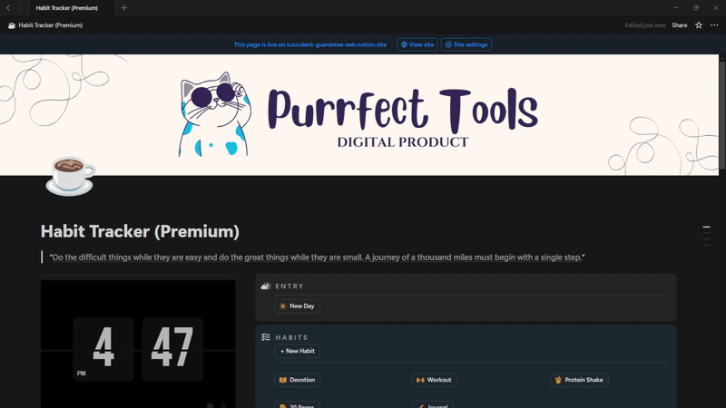Restore the window size
The width and height of the screenshot is (726, 408).
pyautogui.click(x=696, y=8)
